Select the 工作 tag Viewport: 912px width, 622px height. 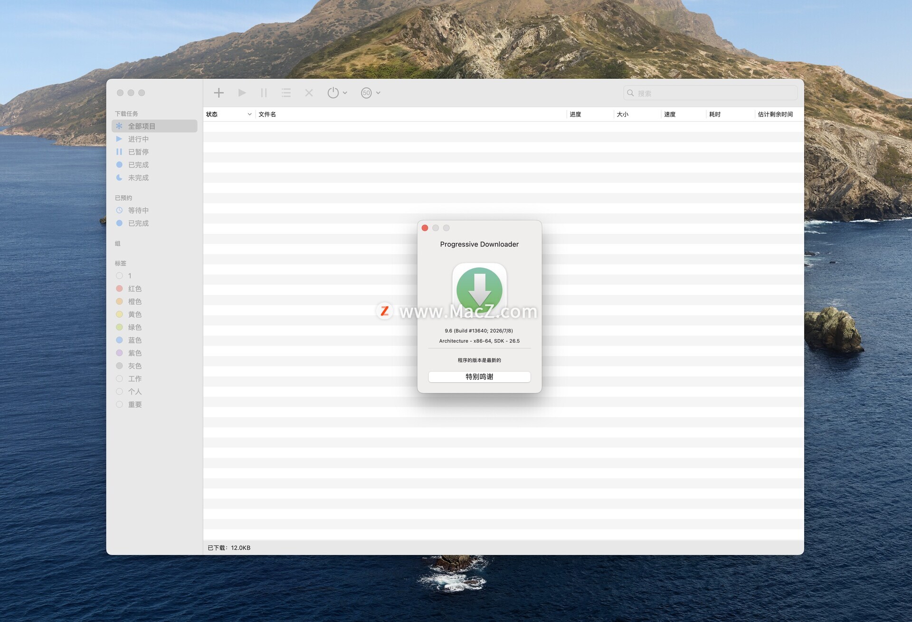(154, 379)
